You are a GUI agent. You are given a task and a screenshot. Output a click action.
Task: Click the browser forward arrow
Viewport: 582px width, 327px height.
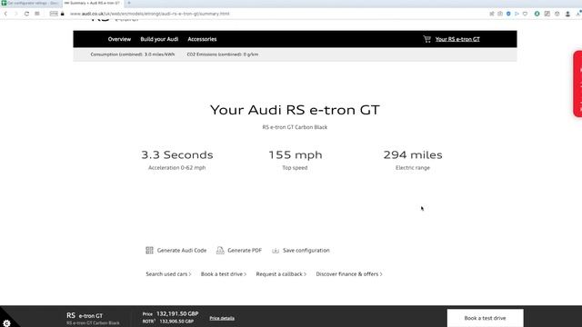(16, 14)
